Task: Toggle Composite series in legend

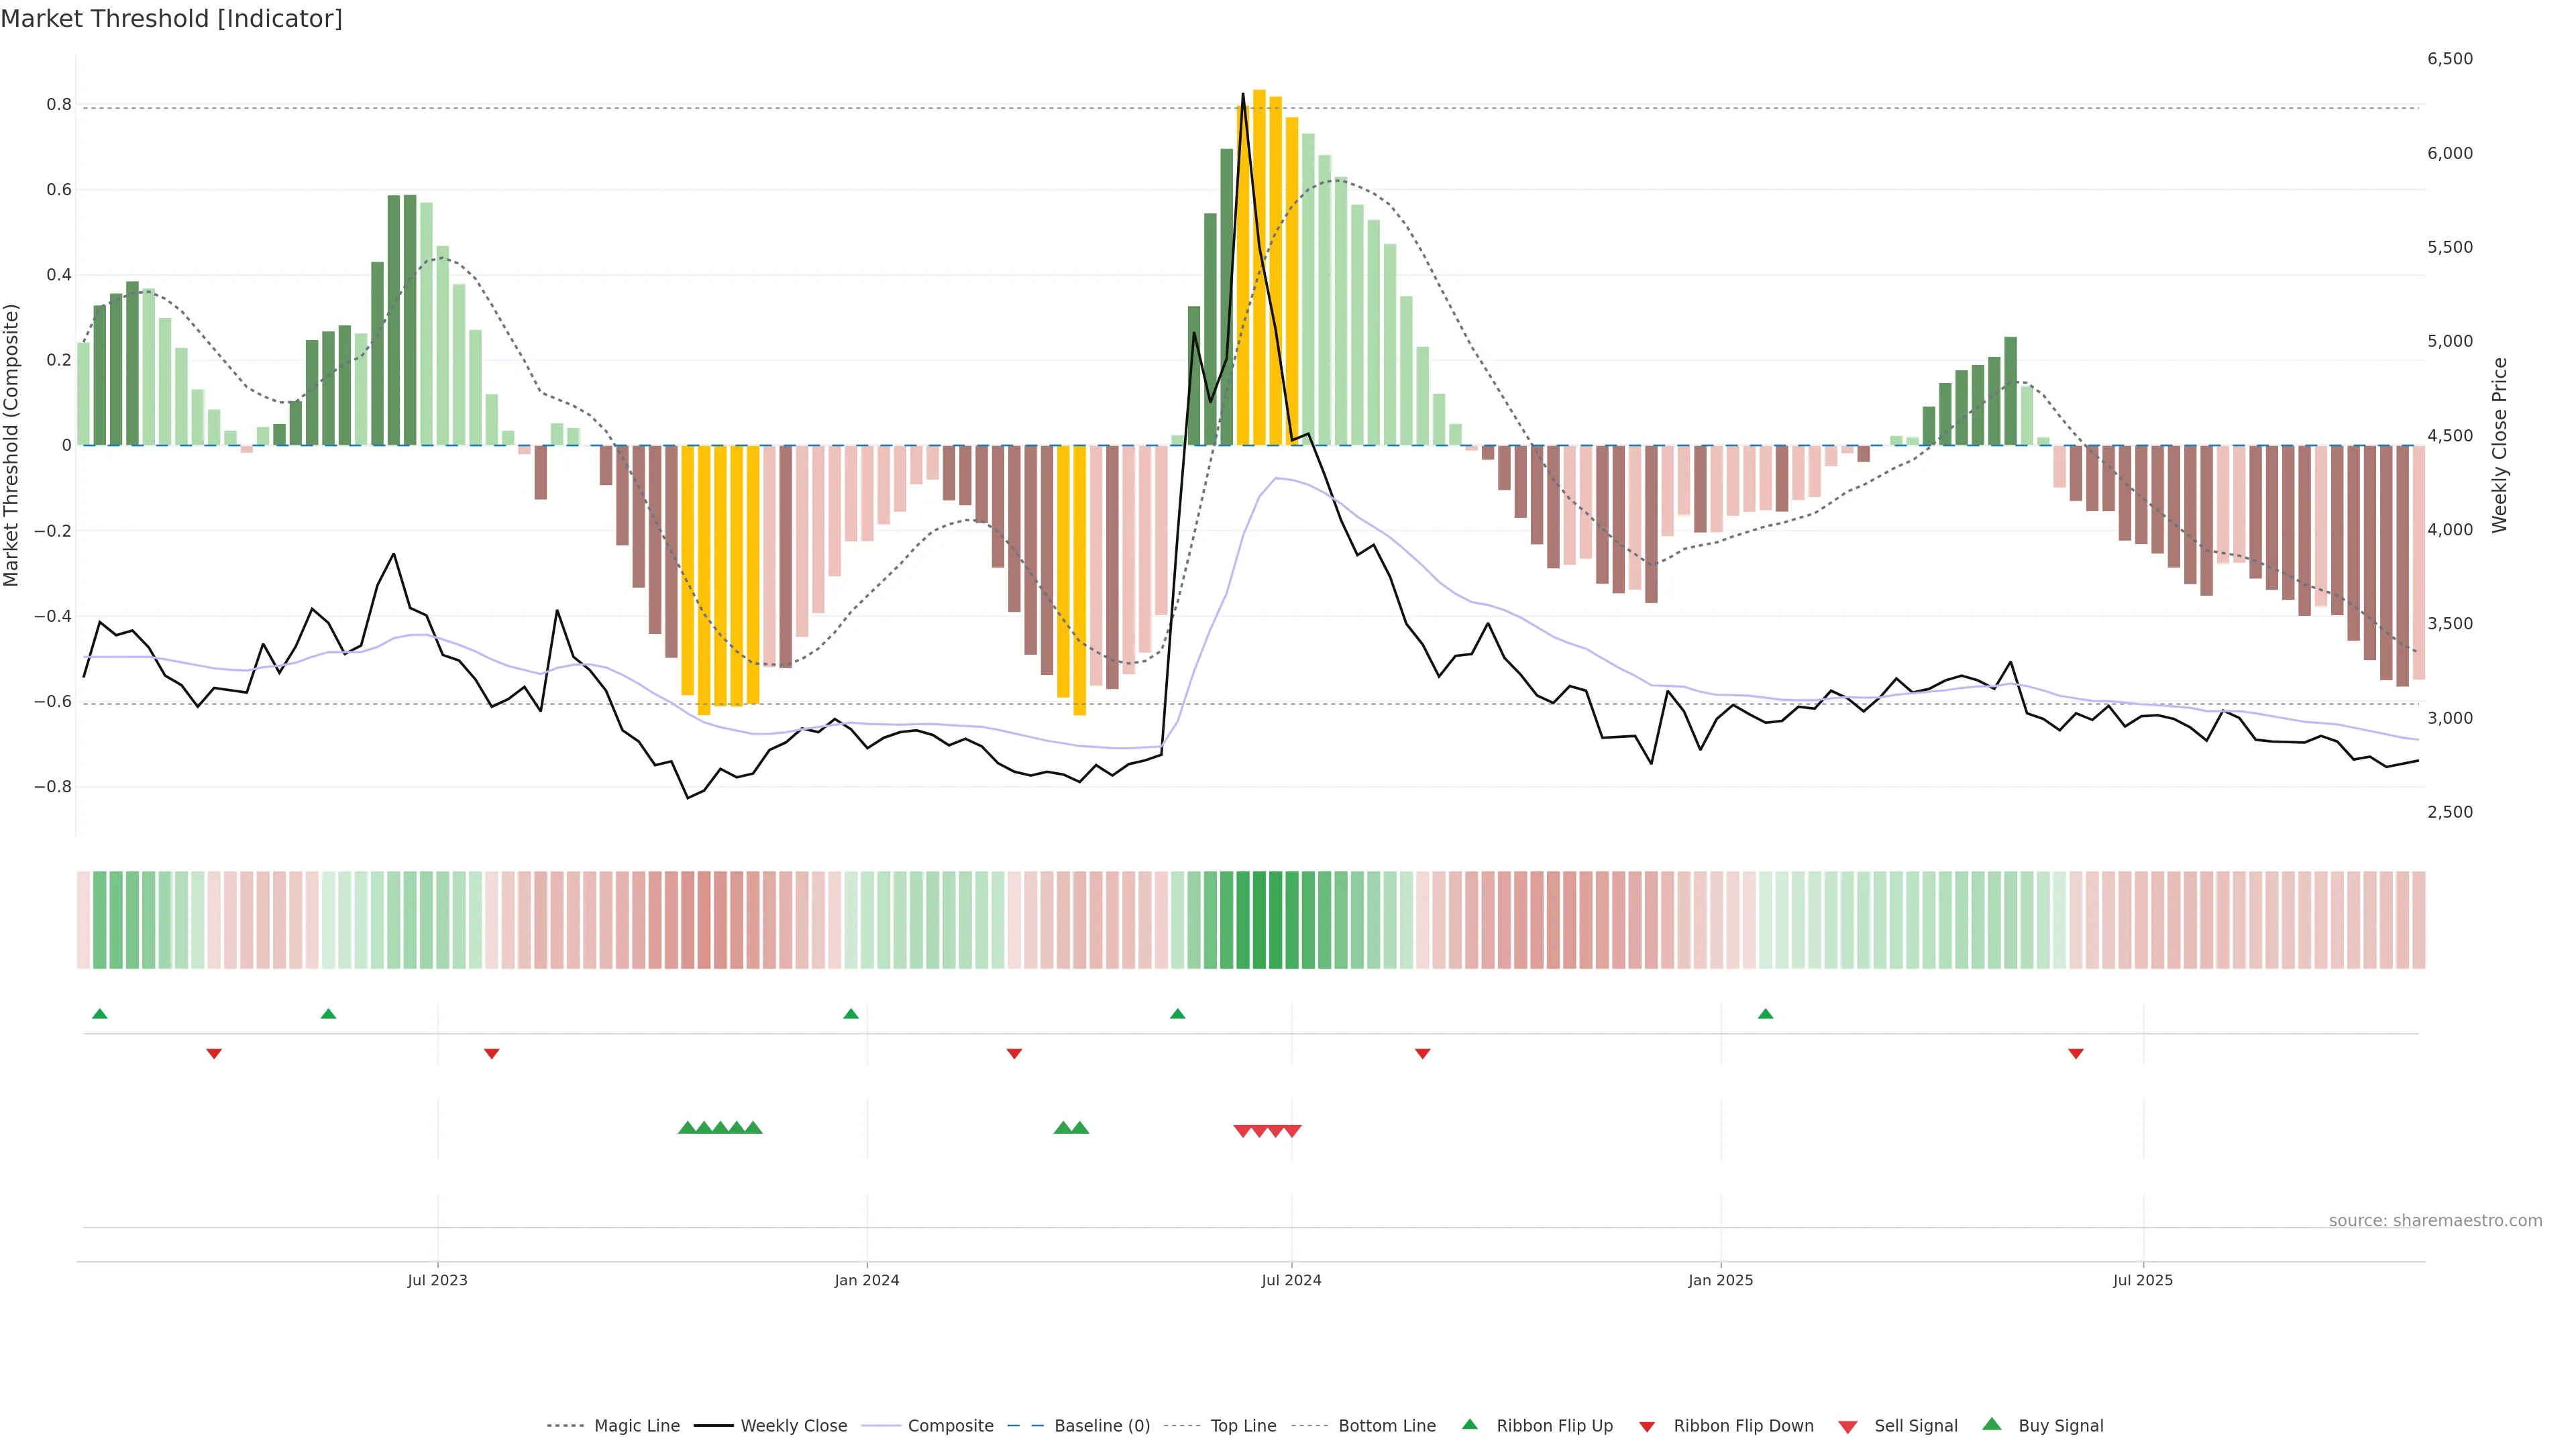Action: [x=950, y=1426]
